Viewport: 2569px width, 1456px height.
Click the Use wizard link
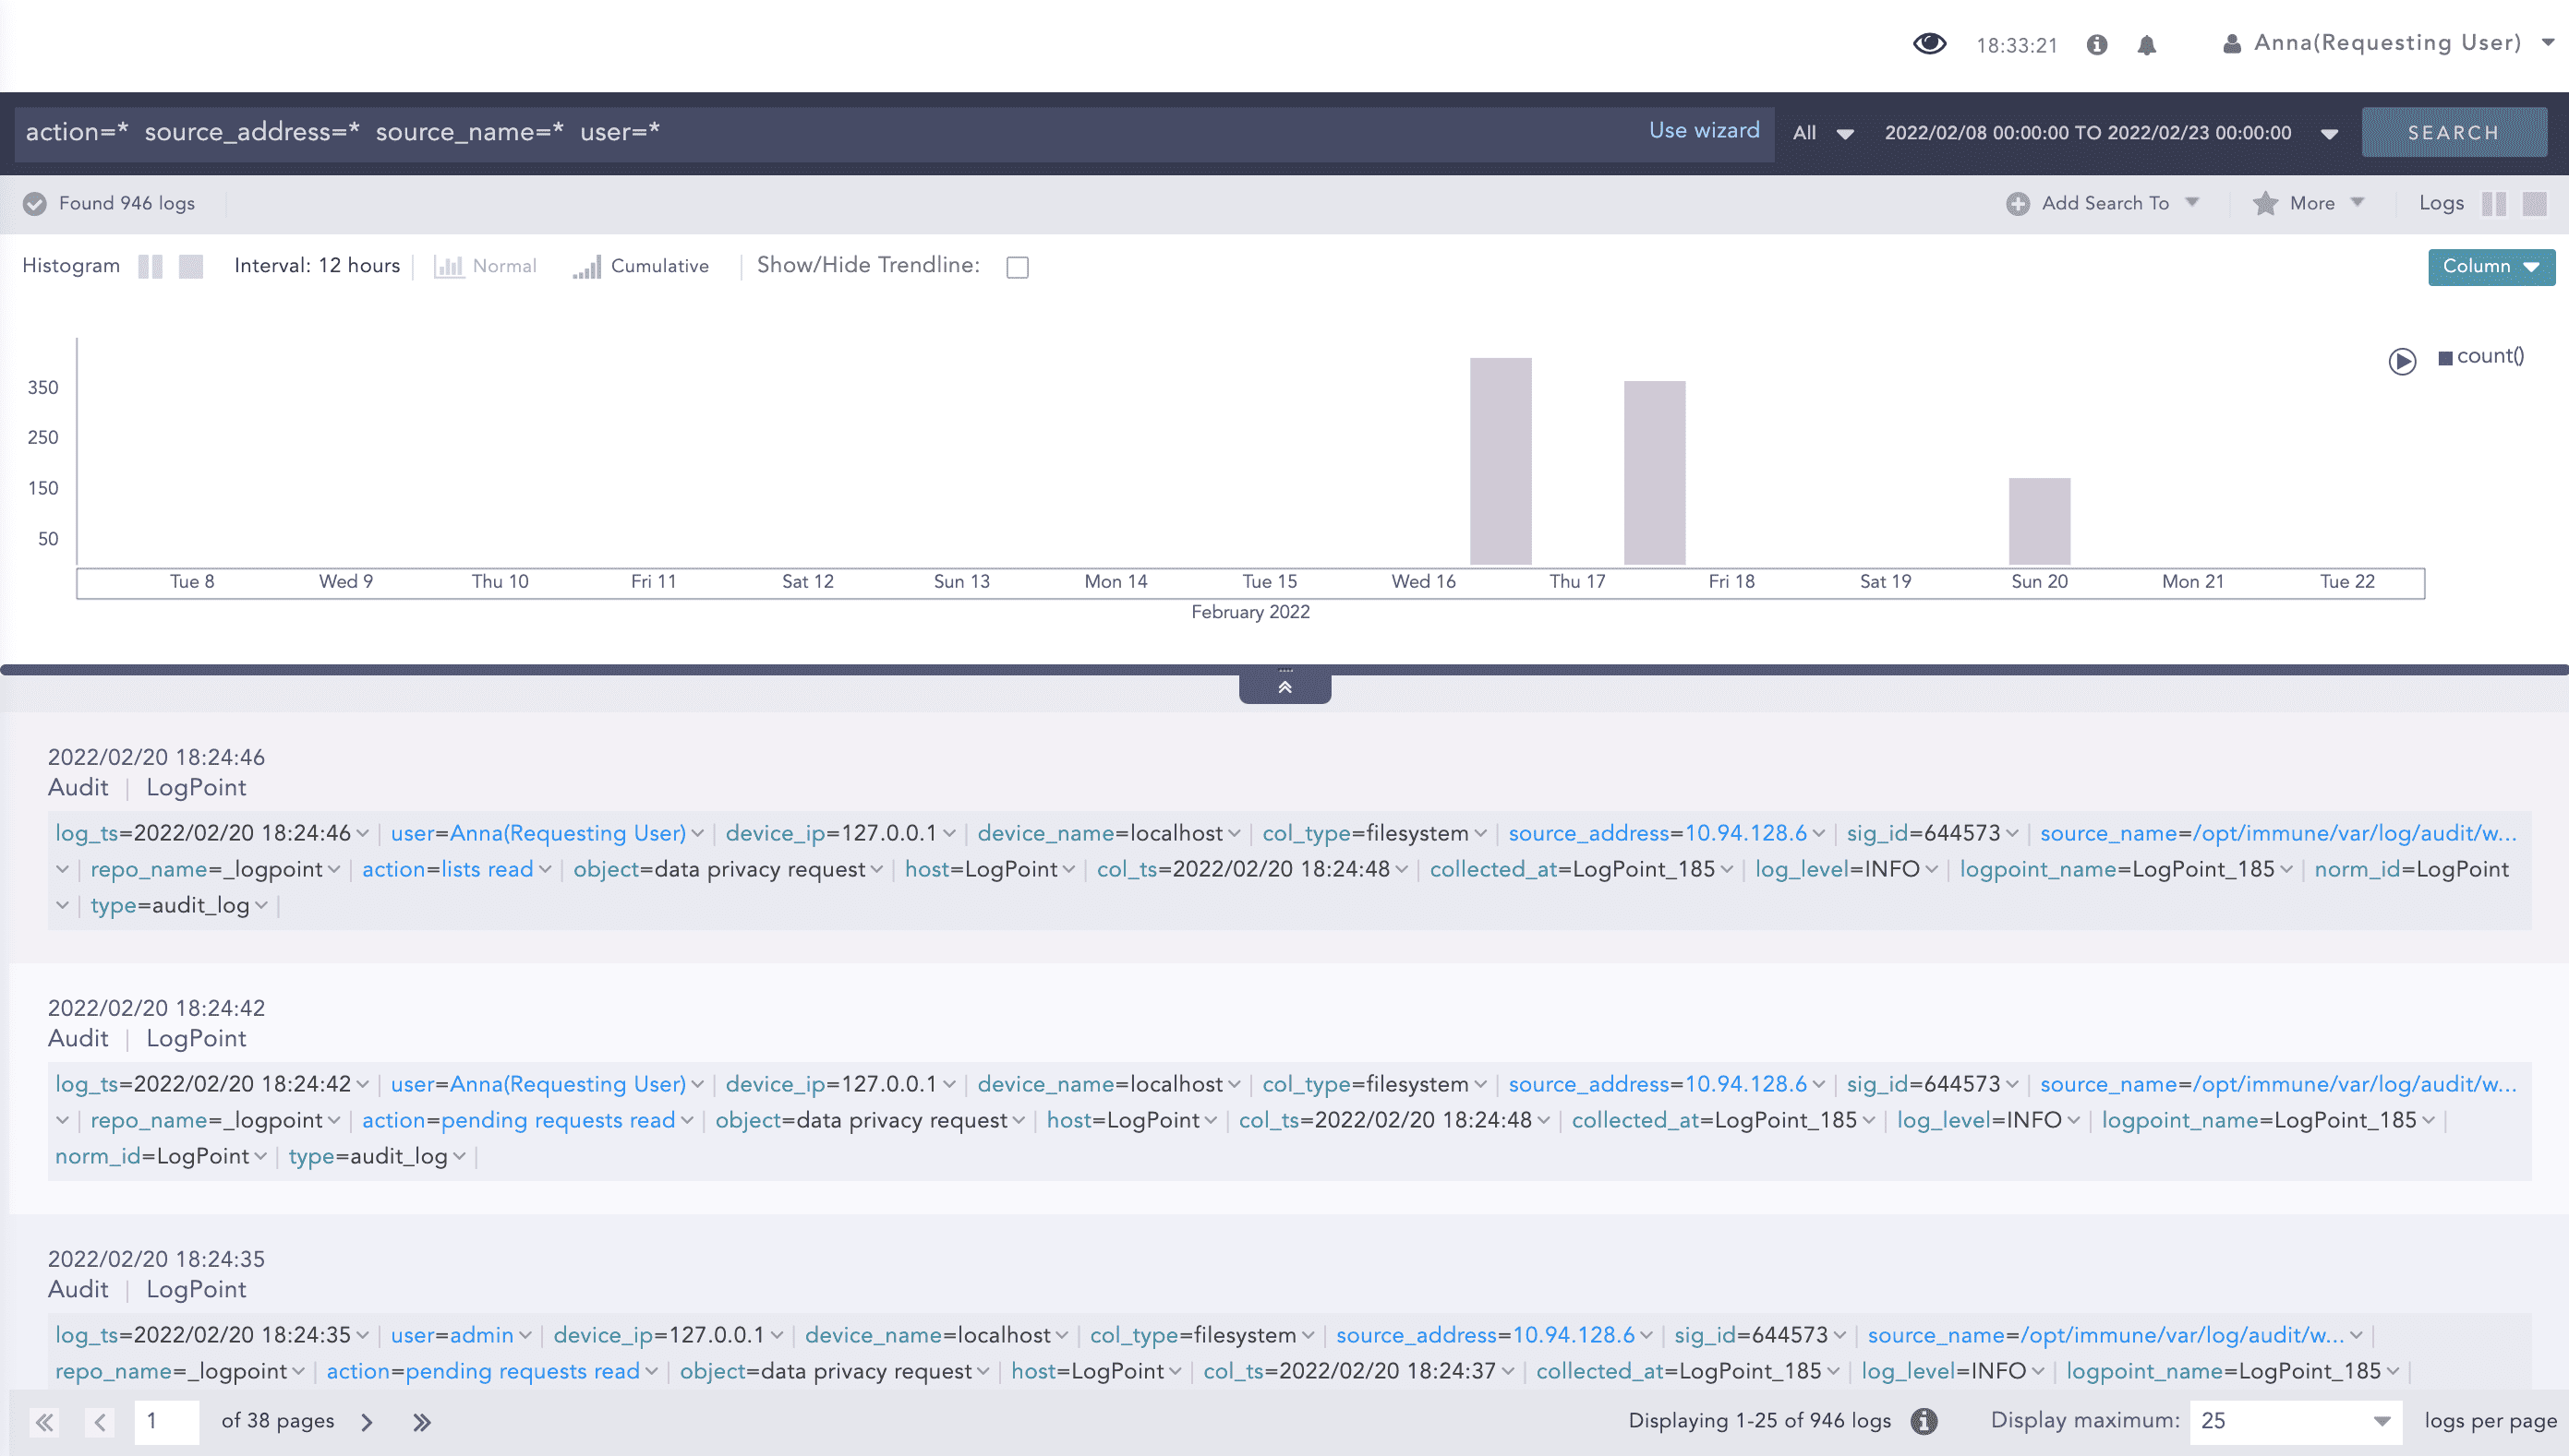1704,130
